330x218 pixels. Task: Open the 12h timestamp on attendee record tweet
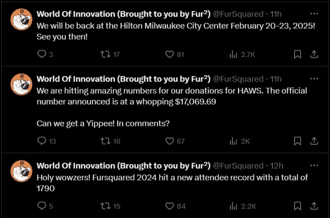[x=277, y=166]
